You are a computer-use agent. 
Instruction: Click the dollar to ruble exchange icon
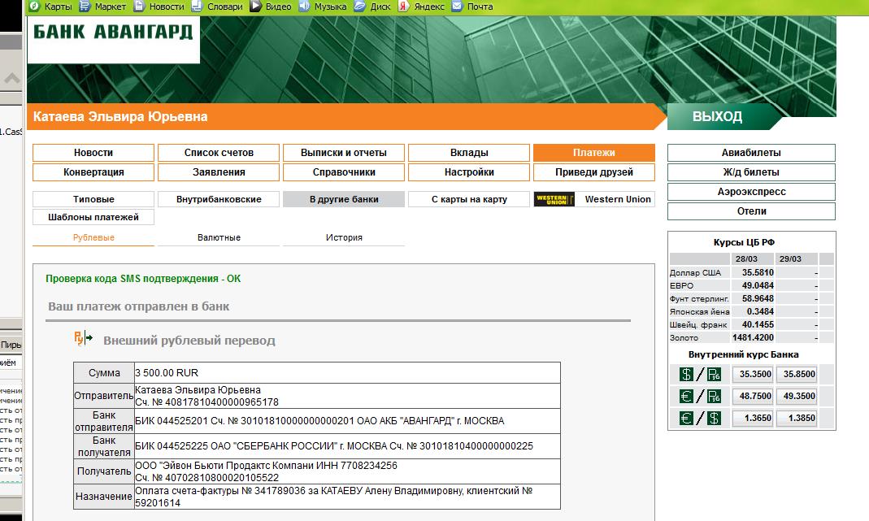[700, 375]
